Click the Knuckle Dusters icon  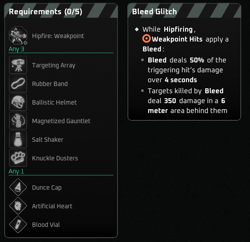pos(18,158)
